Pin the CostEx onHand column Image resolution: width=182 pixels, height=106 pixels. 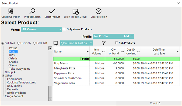[x=139, y=51]
